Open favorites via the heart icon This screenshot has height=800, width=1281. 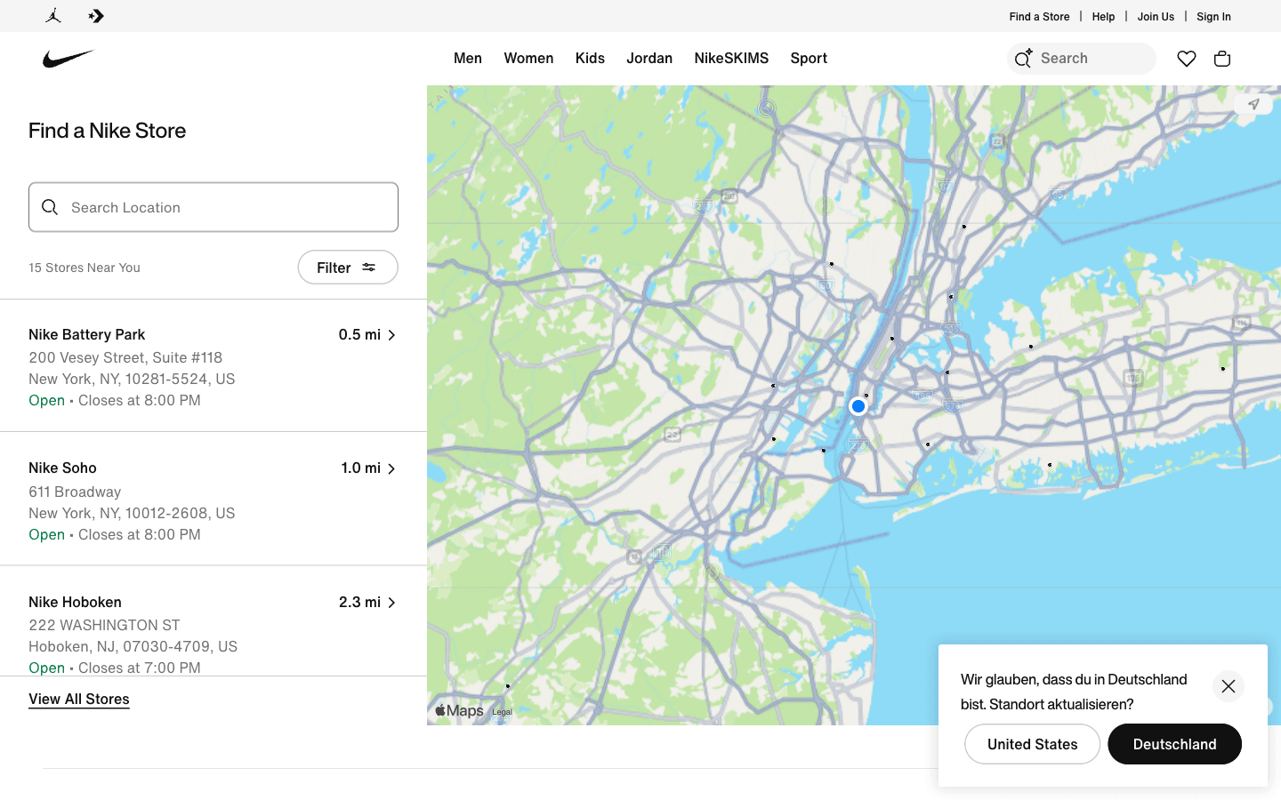coord(1187,58)
